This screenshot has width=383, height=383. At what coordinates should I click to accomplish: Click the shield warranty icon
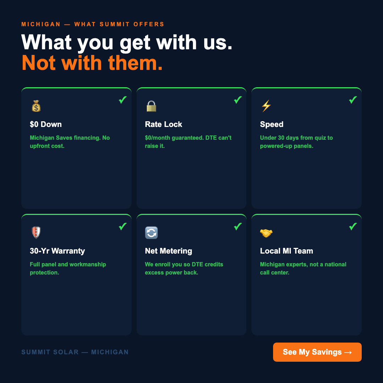(x=36, y=233)
